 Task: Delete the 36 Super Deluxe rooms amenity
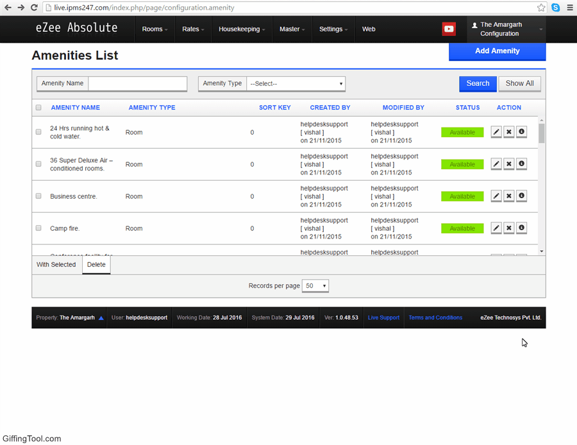point(508,164)
